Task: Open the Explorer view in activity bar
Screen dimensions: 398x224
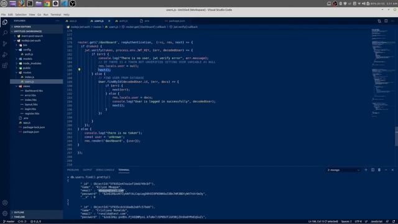Action: point(5,22)
